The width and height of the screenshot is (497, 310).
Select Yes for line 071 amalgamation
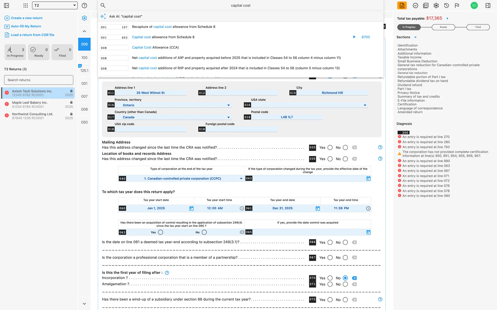(330, 284)
